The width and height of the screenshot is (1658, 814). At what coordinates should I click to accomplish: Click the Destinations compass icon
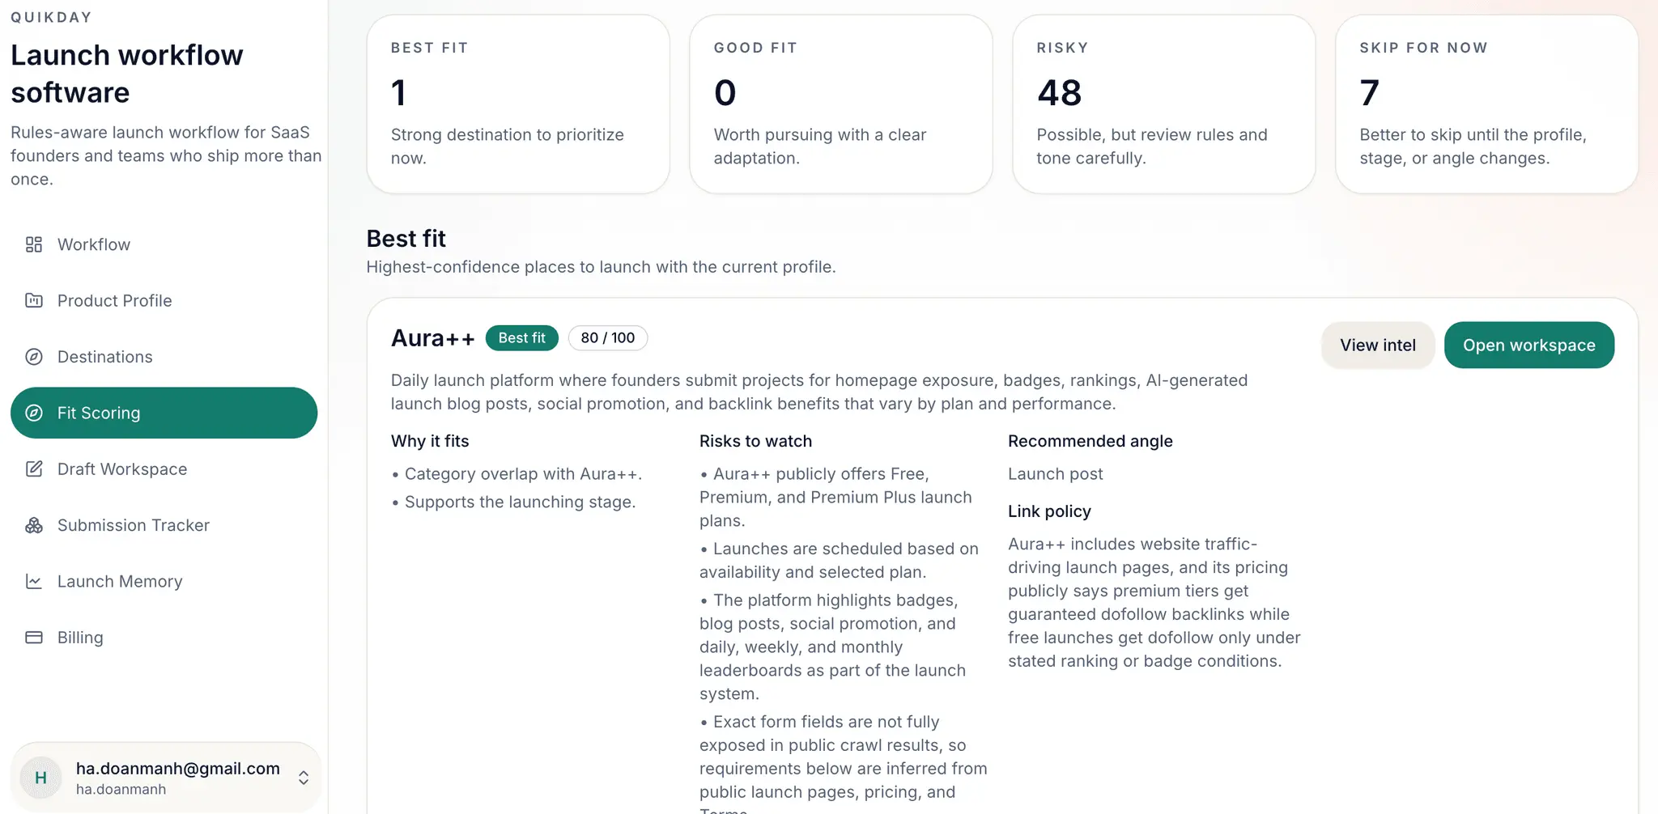pos(34,357)
